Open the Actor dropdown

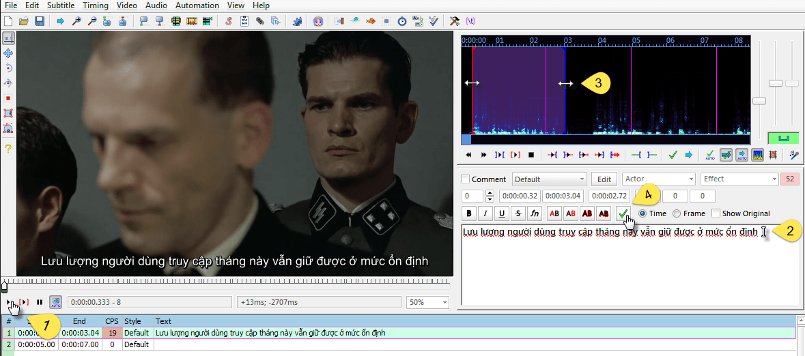tap(659, 179)
